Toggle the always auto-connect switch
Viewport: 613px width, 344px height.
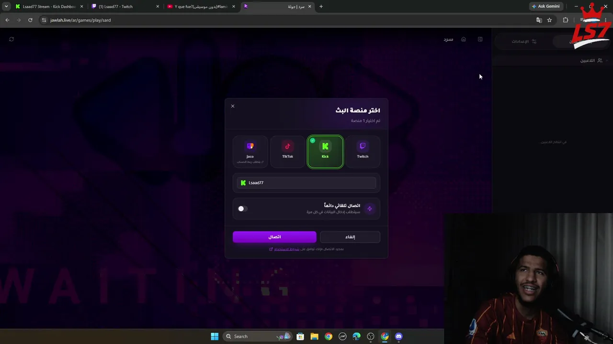point(242,209)
